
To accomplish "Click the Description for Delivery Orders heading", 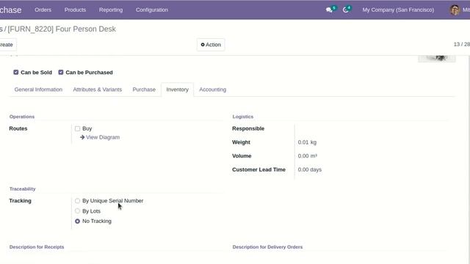I will (267, 247).
